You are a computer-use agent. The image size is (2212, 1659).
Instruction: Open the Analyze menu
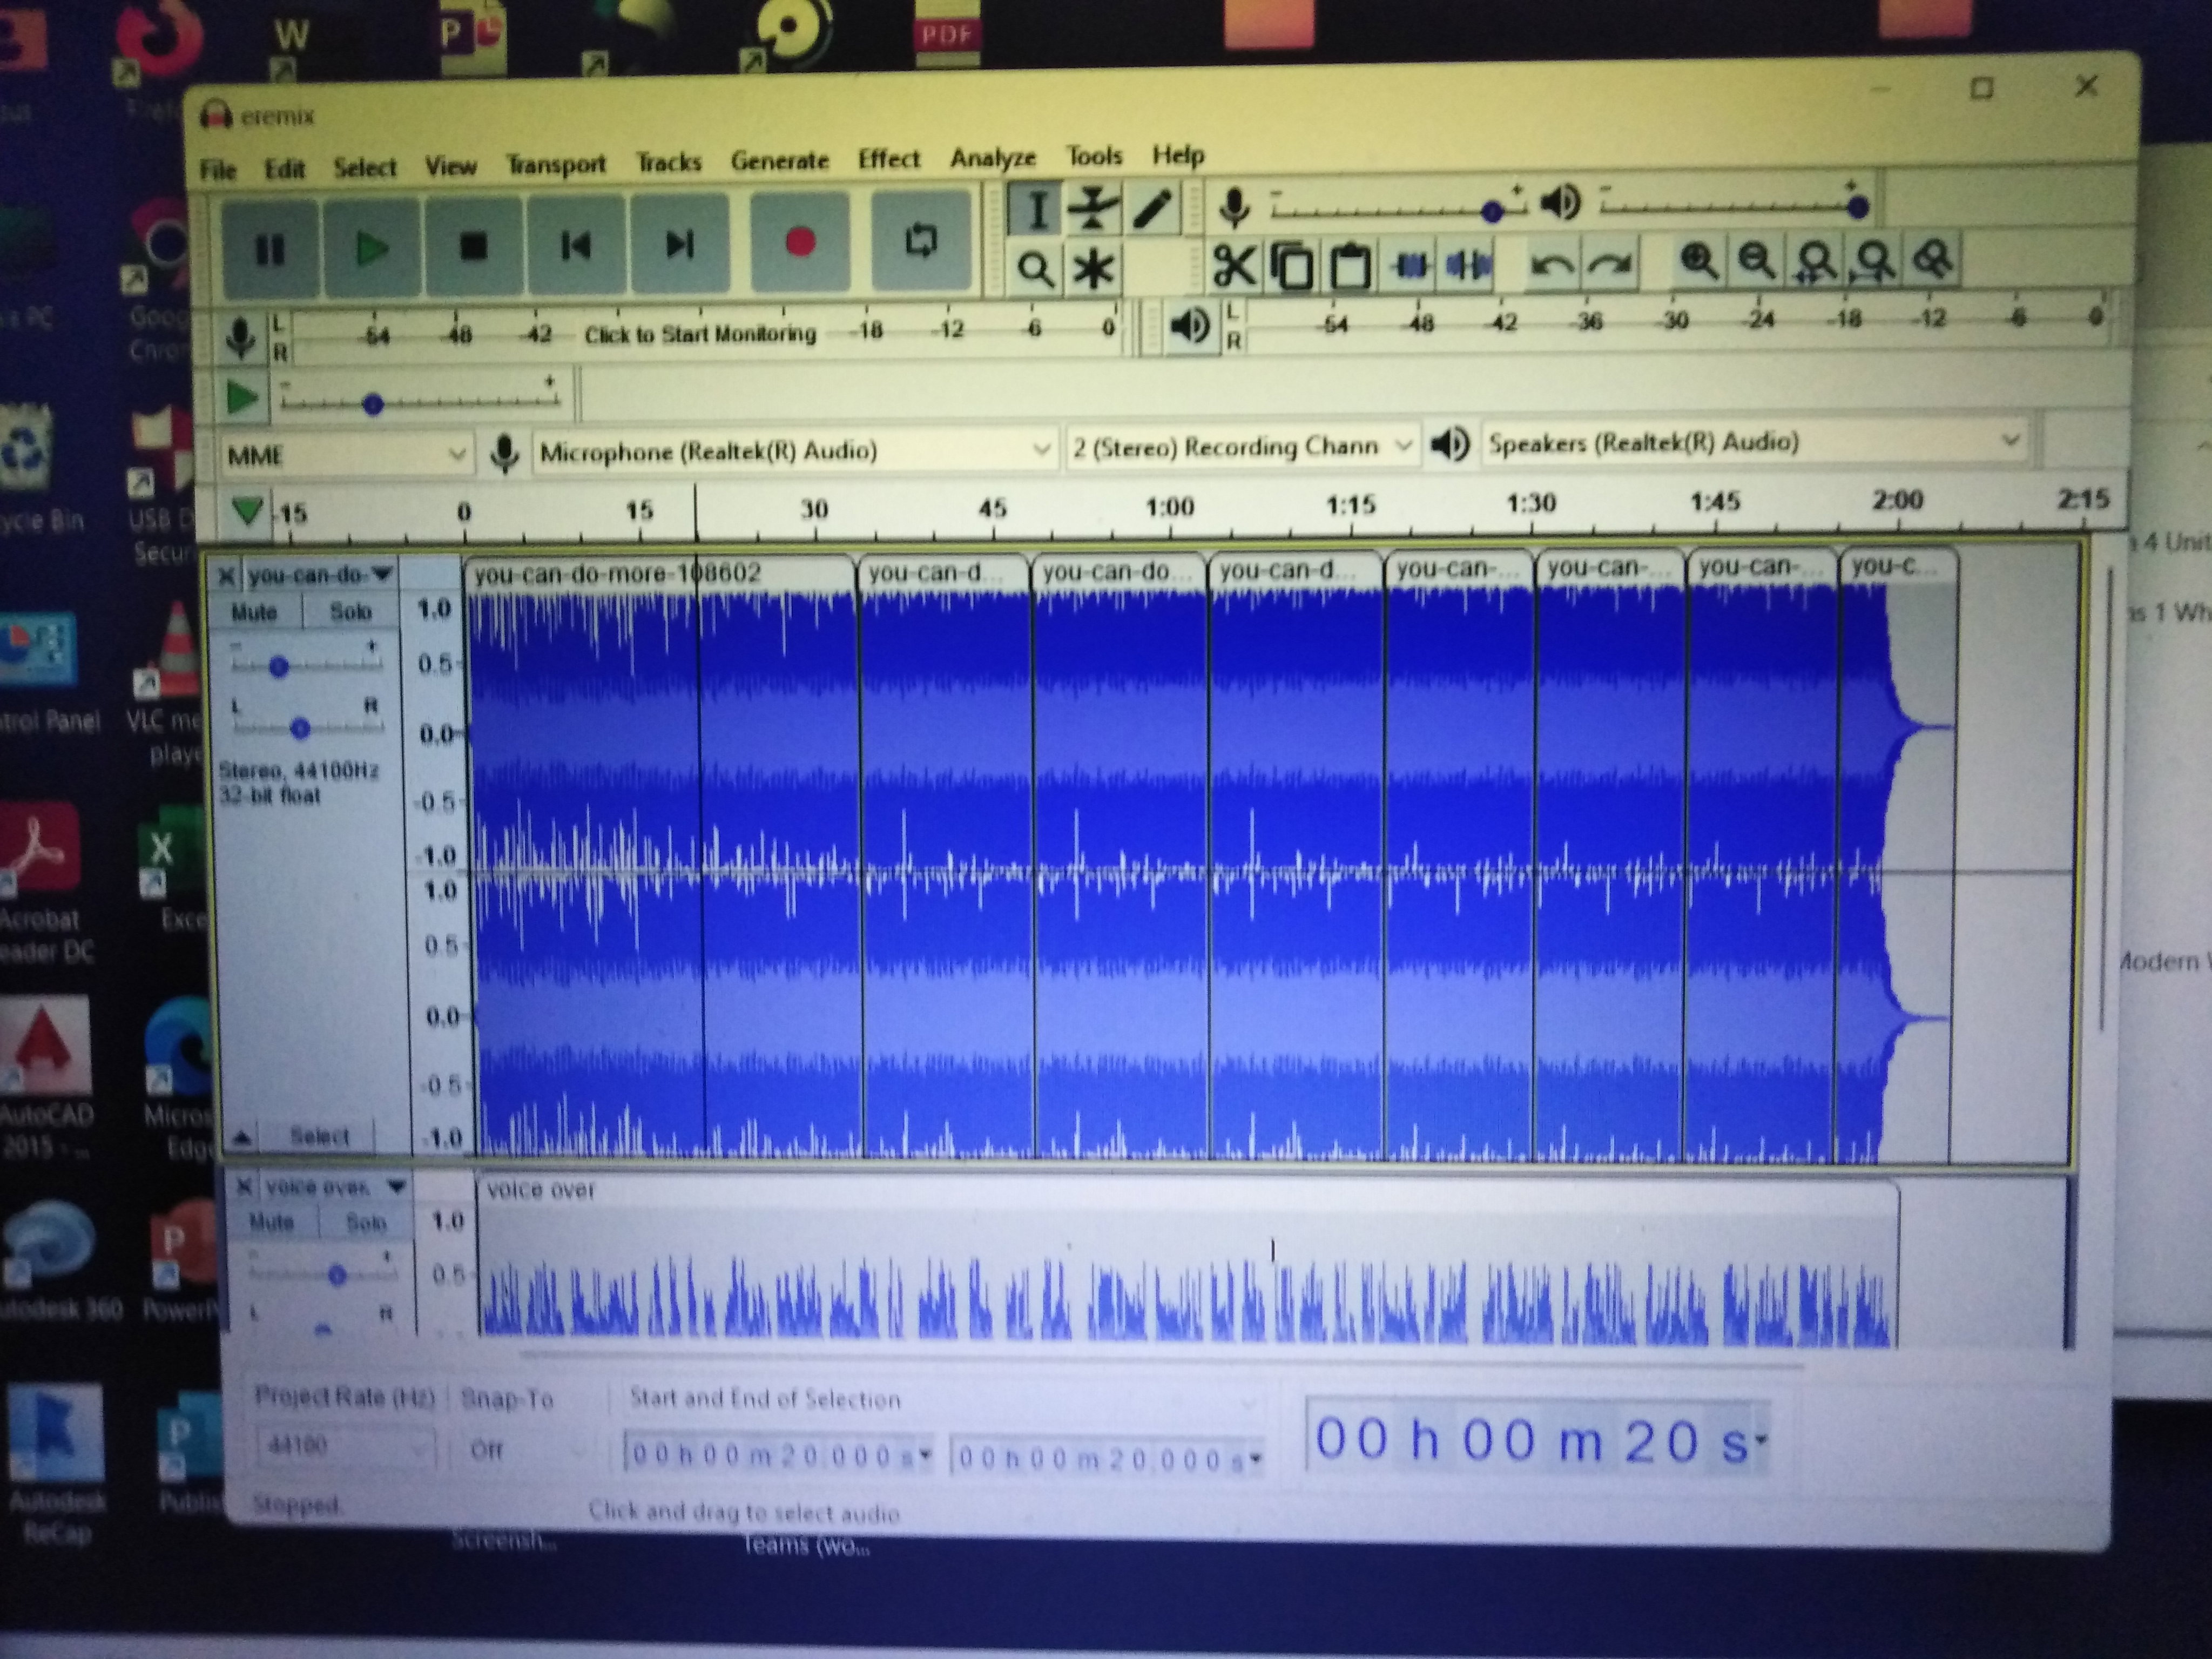993,158
